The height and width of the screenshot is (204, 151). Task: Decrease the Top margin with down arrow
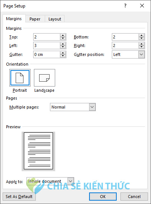[x=63, y=38]
